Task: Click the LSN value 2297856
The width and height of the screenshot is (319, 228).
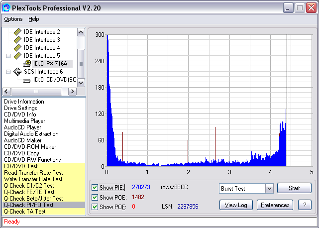Action: (188, 207)
